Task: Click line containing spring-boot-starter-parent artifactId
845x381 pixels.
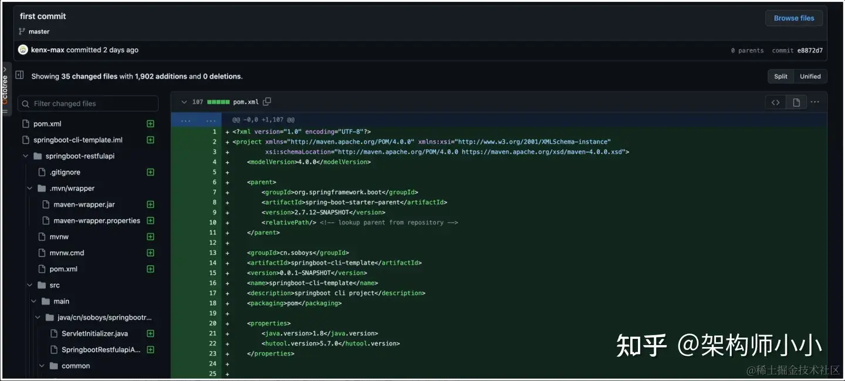Action: [354, 202]
